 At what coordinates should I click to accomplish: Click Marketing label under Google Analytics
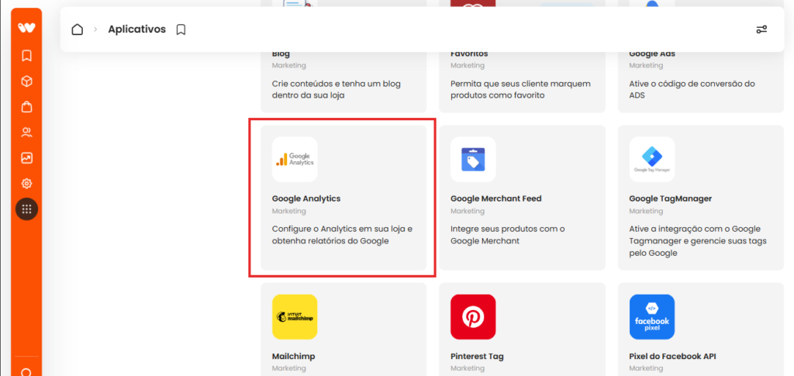(x=288, y=211)
